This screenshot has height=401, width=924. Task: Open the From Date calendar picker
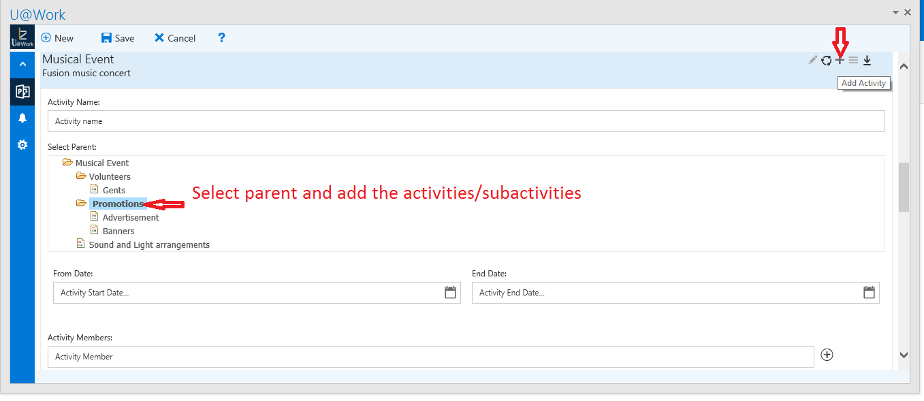(450, 293)
